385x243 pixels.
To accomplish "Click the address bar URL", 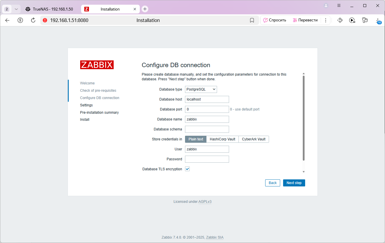I will coord(69,20).
